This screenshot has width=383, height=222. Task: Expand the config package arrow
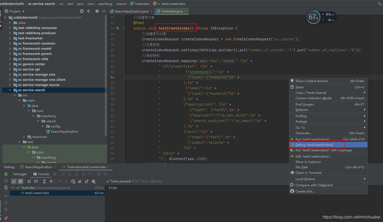click(x=43, y=126)
